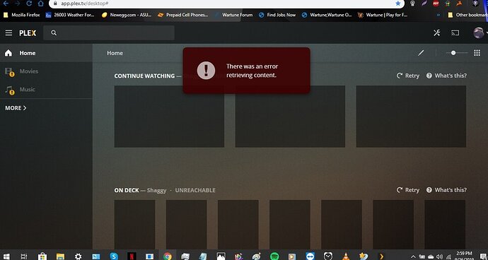Open What's this for Continue Watching

click(446, 76)
